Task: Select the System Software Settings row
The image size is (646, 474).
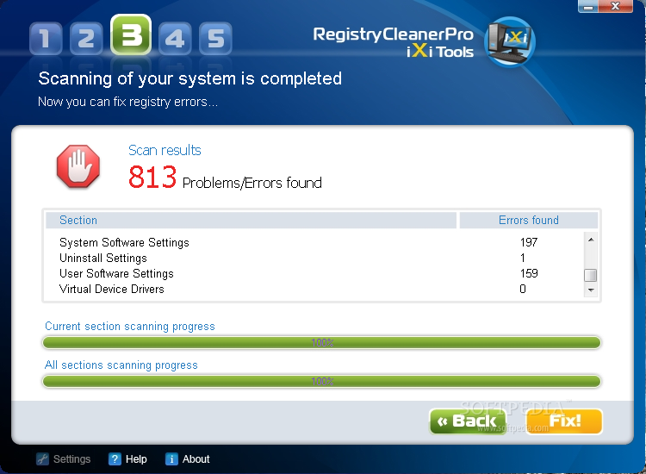Action: point(315,242)
